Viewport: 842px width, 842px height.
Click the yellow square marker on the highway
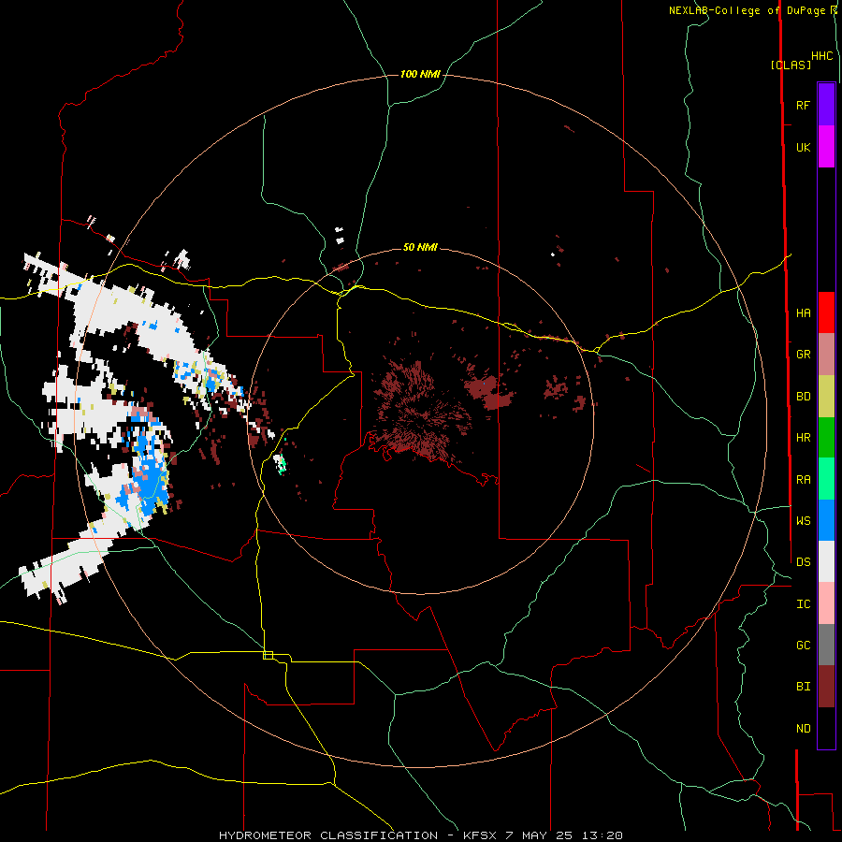point(268,655)
